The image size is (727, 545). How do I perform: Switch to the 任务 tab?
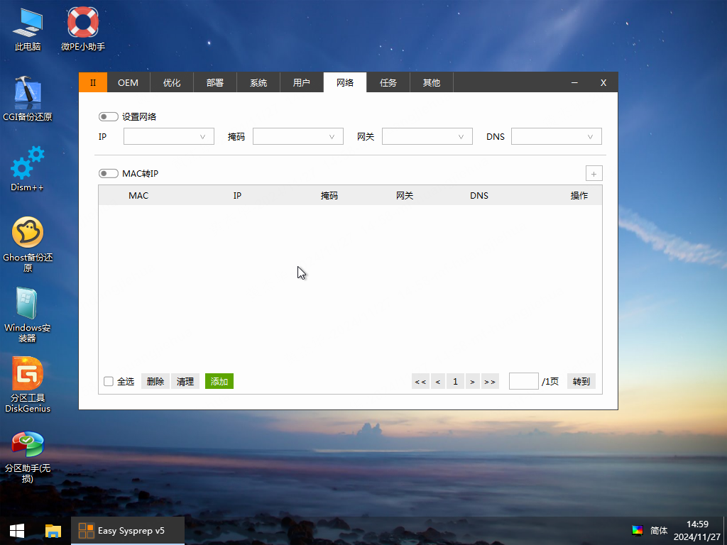[388, 82]
